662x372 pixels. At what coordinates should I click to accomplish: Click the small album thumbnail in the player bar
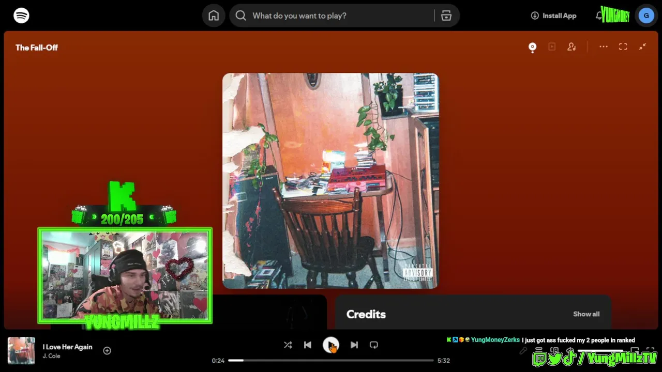click(x=21, y=351)
